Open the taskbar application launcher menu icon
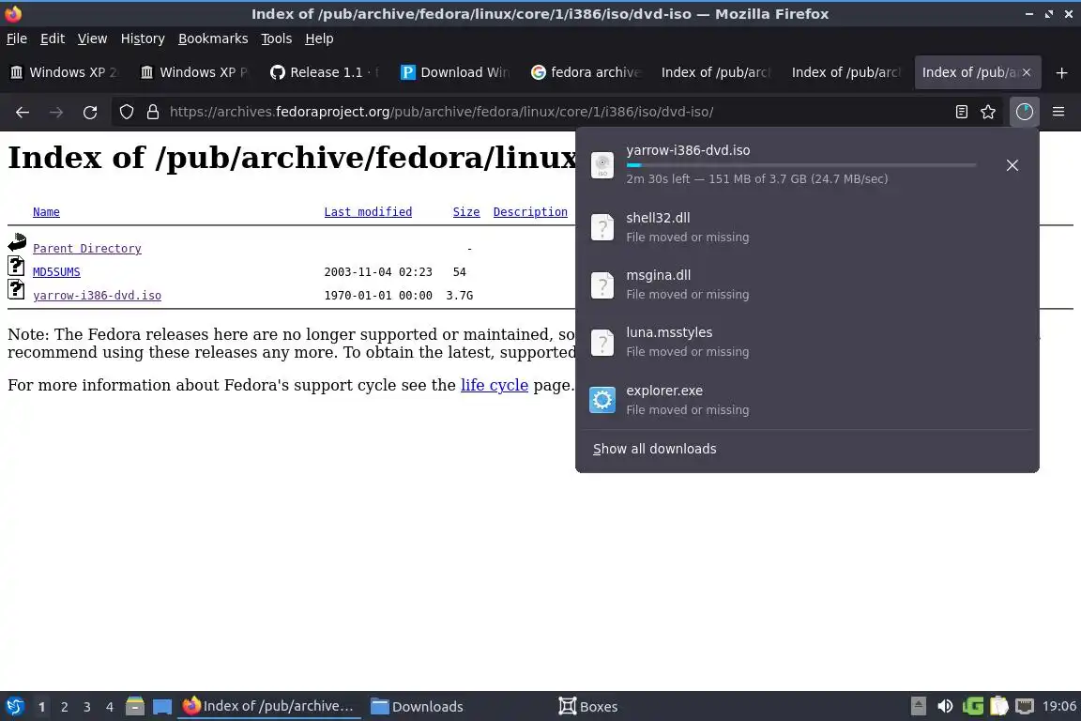Viewport: 1081px width, 721px height. pos(14,706)
